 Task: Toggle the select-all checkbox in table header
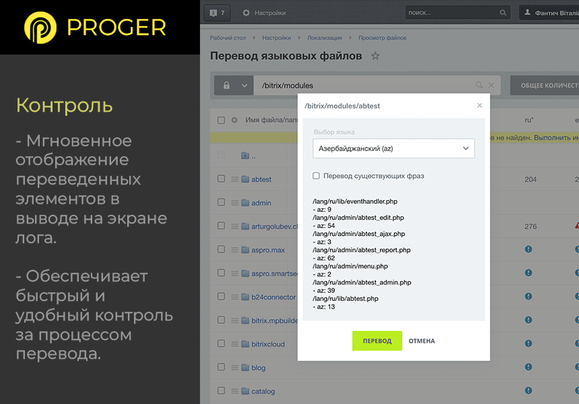coord(221,121)
